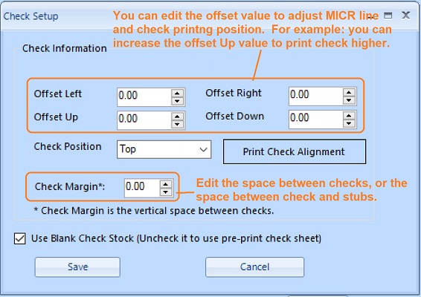
Task: Open the Check Position dropdown
Action: pyautogui.click(x=164, y=149)
